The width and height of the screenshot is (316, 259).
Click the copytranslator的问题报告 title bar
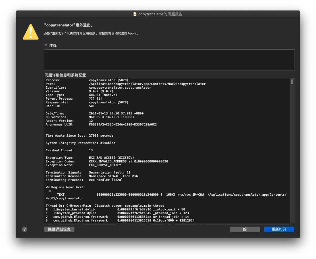[x=158, y=14]
